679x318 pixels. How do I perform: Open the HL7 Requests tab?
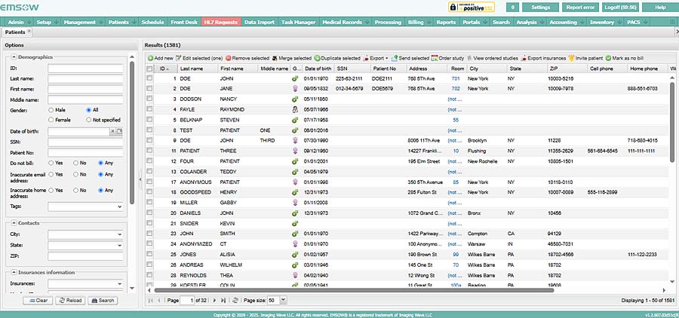222,23
